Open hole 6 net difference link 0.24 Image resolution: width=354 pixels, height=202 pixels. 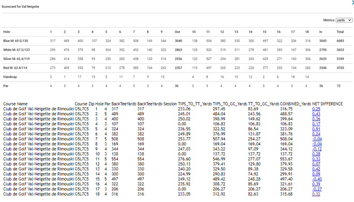(316, 134)
